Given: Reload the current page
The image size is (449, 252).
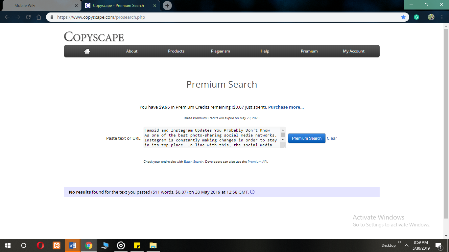Looking at the screenshot, I should click(x=28, y=17).
